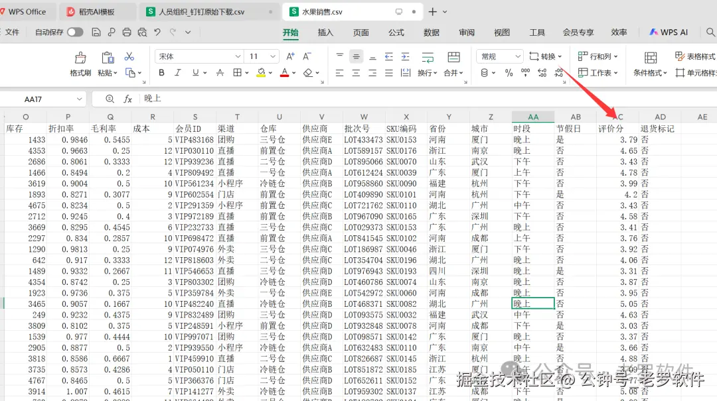Expand the Name Box dropdown AA17

[x=79, y=99]
